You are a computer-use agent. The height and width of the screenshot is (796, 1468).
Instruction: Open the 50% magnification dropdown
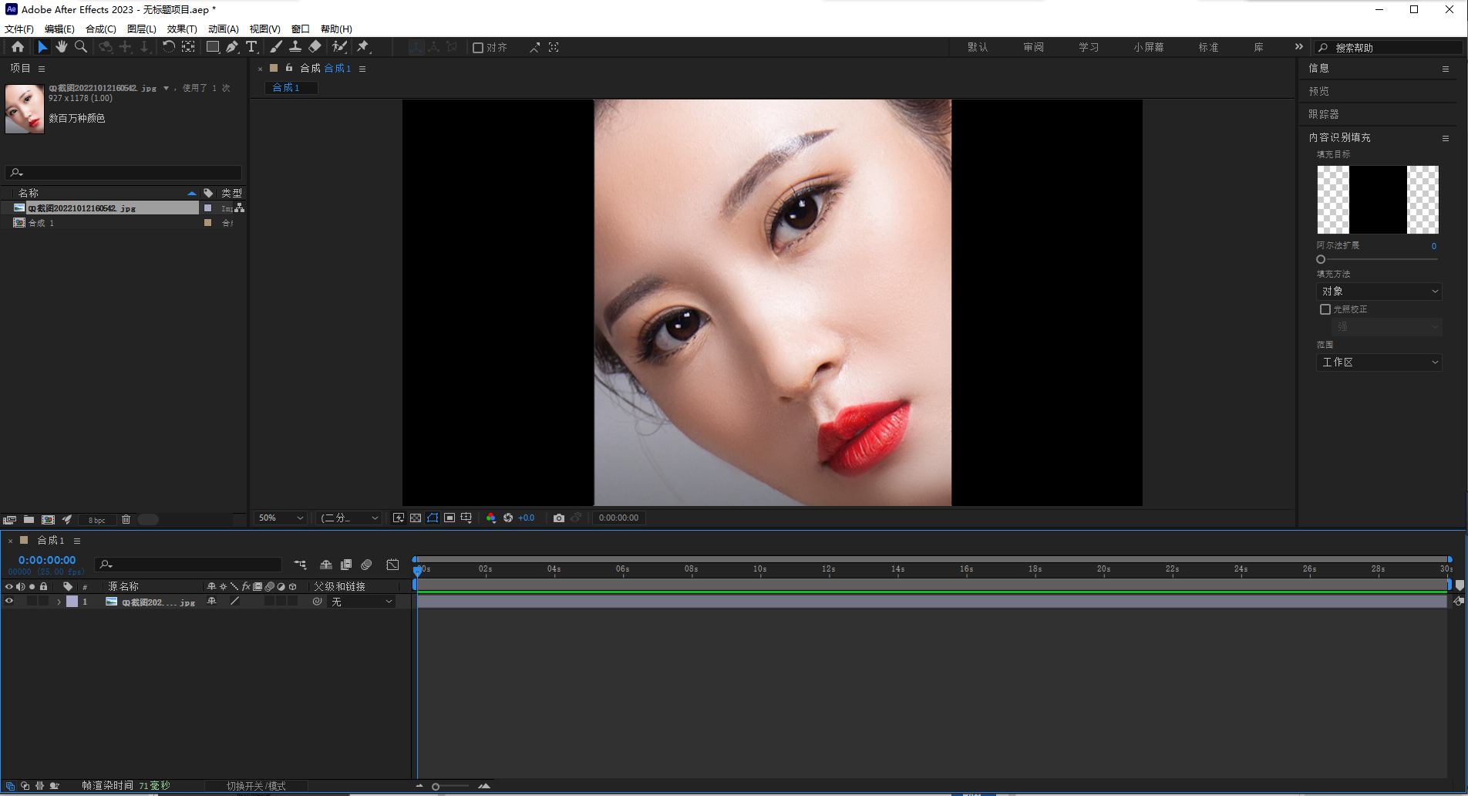point(281,518)
